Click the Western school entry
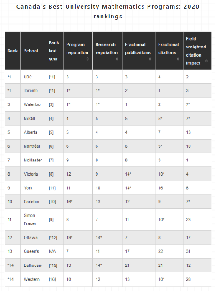The image size is (215, 291). point(31,279)
